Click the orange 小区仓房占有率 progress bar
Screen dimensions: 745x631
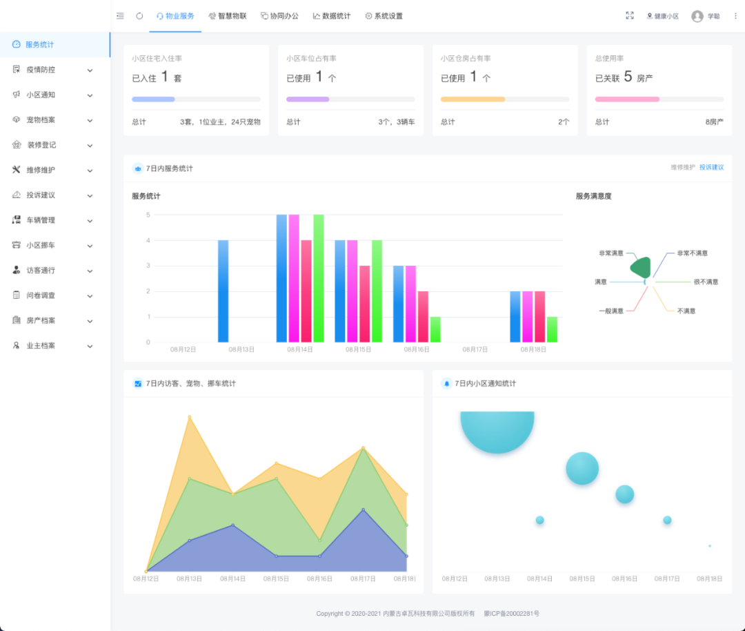(473, 99)
